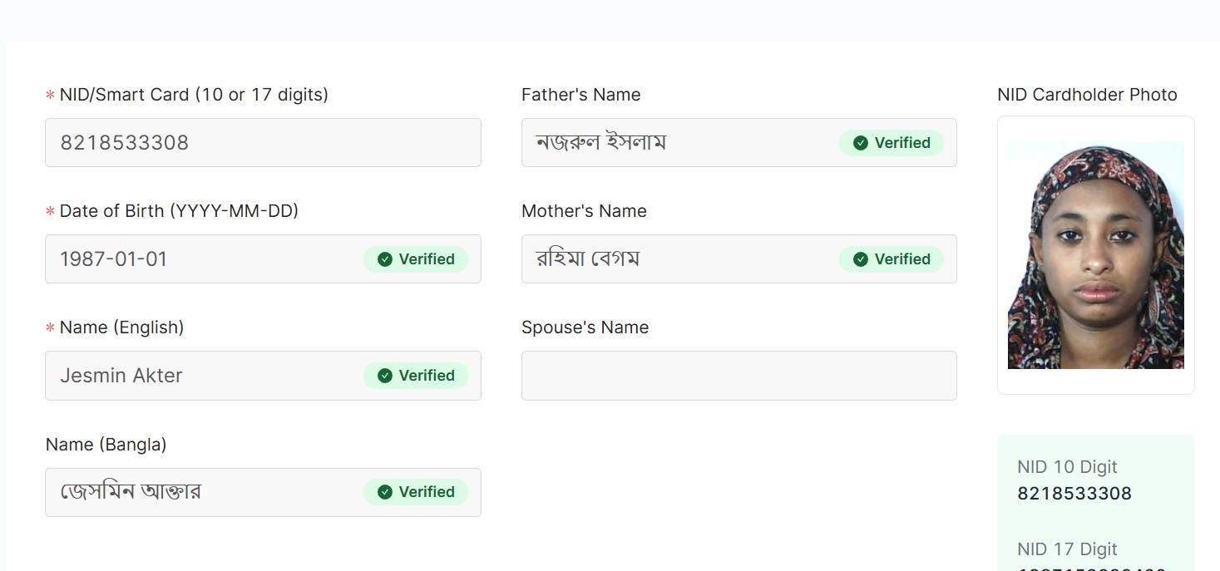Click the Name (English) field showing Jesmin Akter
This screenshot has width=1220, height=571.
click(x=200, y=376)
